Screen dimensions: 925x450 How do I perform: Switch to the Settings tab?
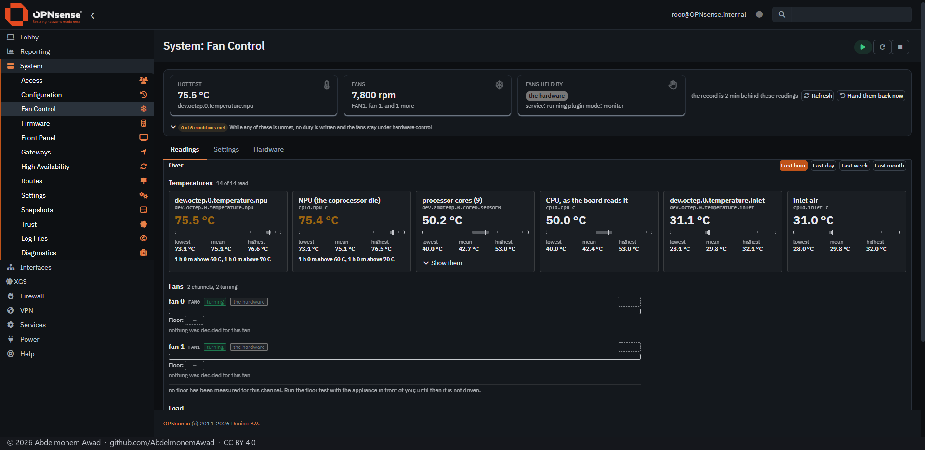[226, 150]
